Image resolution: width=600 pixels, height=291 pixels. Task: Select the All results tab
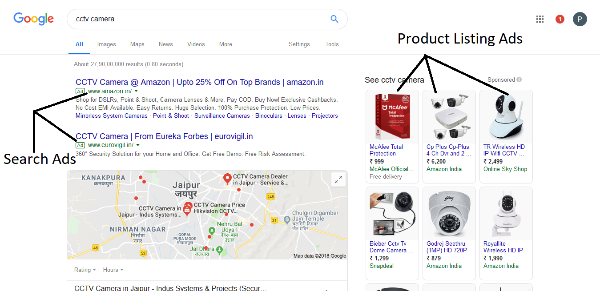pyautogui.click(x=79, y=44)
